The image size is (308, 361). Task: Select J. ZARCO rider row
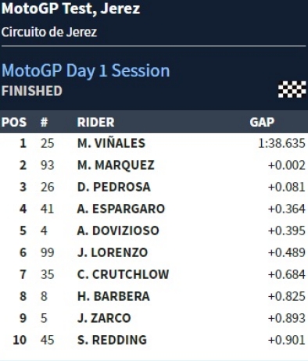point(154,318)
